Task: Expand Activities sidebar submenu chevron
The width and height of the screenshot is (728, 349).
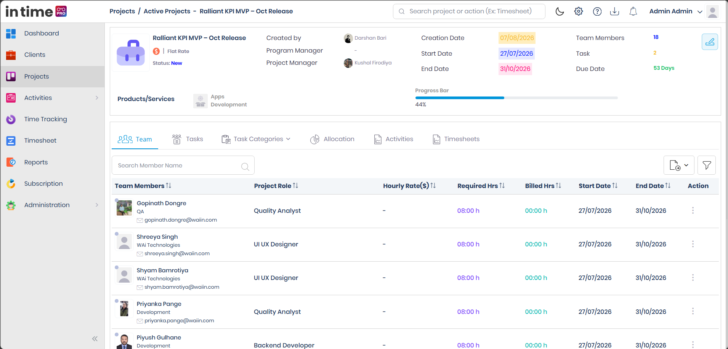Action: 97,98
